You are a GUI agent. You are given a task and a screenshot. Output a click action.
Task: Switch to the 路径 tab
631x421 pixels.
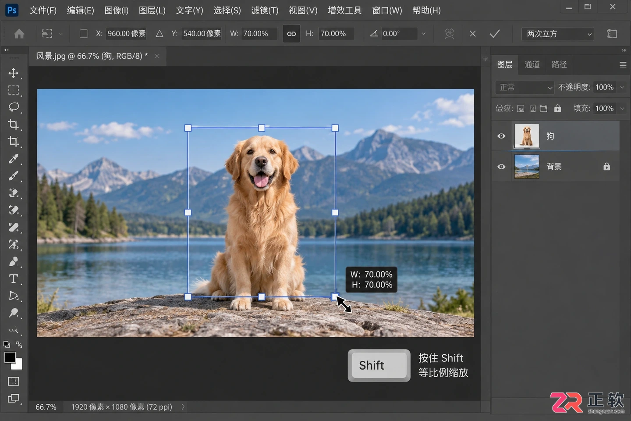[559, 64]
